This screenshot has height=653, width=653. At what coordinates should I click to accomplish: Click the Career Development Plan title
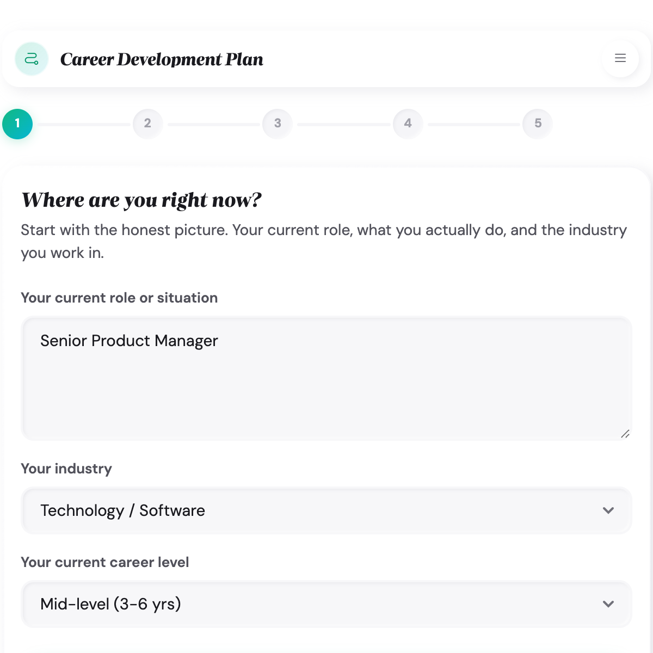click(x=162, y=59)
